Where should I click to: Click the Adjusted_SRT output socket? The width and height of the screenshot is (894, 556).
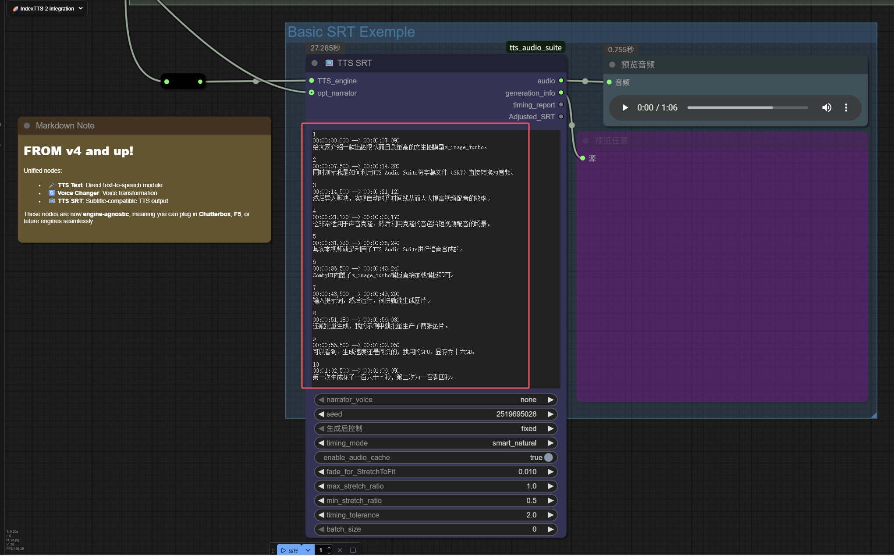[x=561, y=117]
